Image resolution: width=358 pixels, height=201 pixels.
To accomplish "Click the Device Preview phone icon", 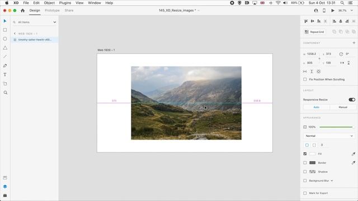I will click(324, 11).
